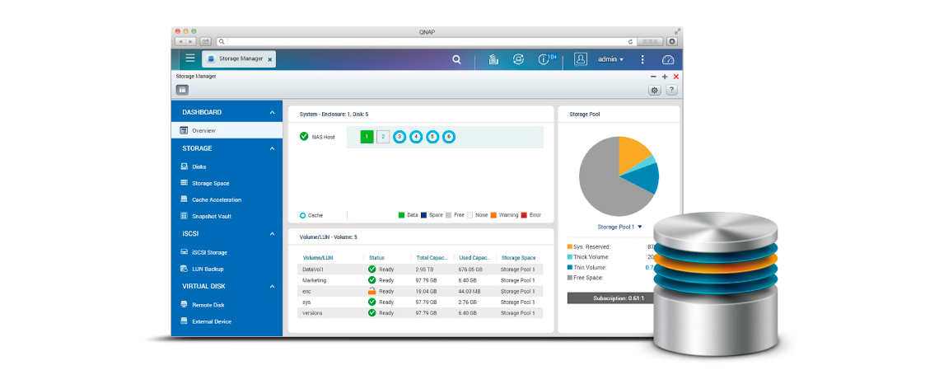939x375 pixels.
Task: Click the orange Sys. Reserved swatch
Action: coord(570,246)
